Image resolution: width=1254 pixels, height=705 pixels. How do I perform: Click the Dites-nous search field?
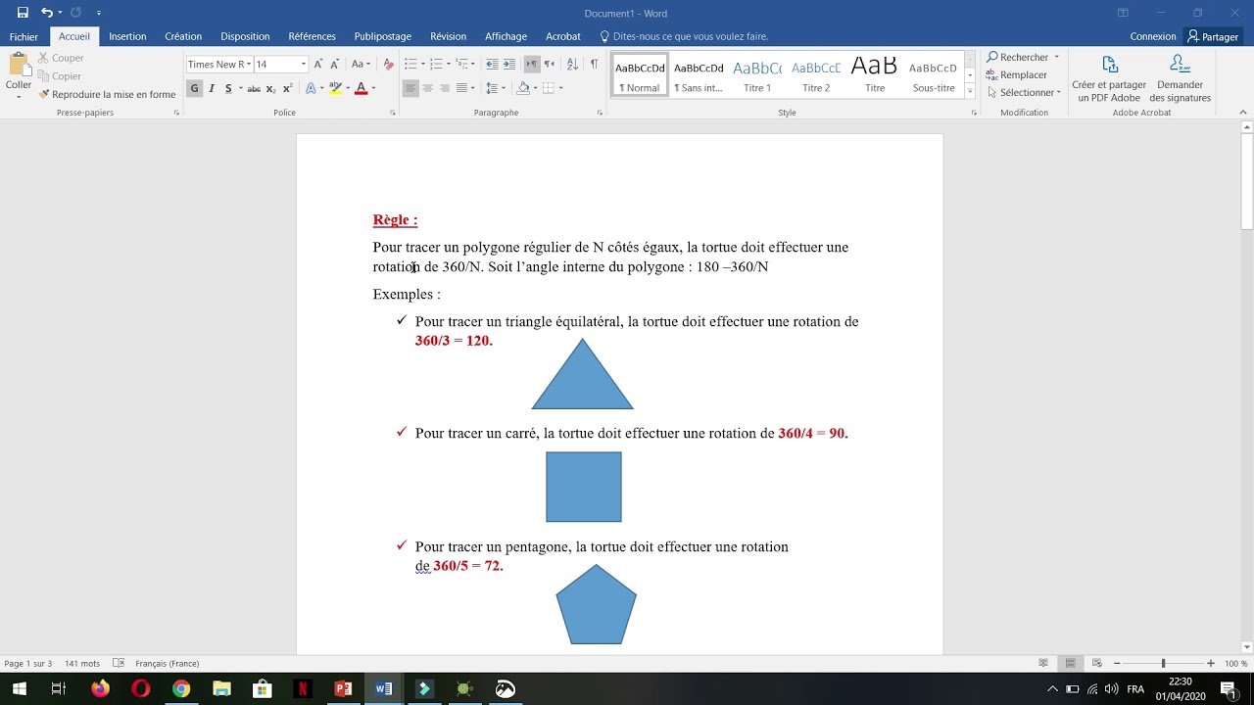(690, 36)
